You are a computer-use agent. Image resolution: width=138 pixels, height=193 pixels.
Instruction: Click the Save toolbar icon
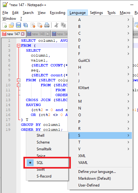coord(18,25)
